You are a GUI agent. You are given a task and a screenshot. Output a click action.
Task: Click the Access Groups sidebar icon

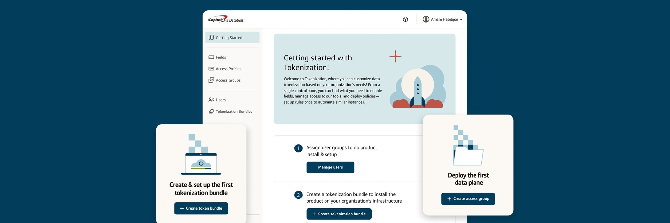[211, 80]
